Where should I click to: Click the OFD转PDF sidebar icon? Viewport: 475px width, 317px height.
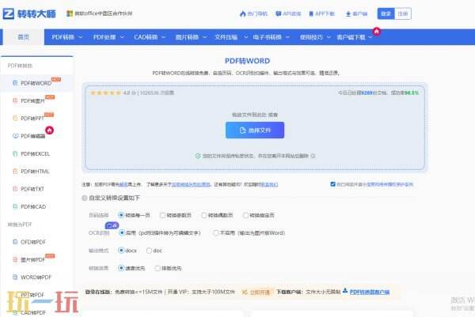pyautogui.click(x=15, y=242)
